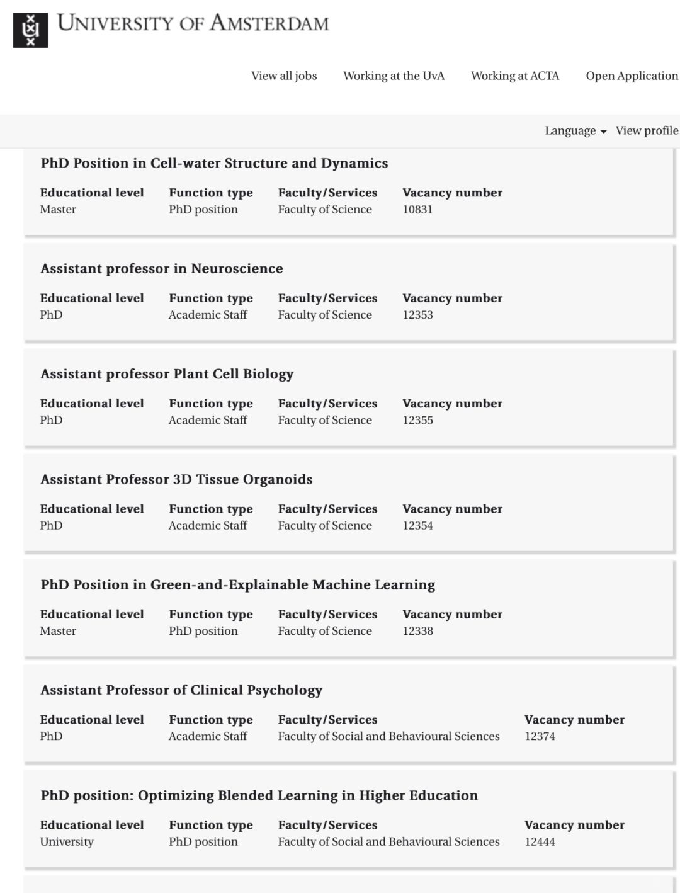Open Assistant professor Plant Cell Biology vacancy
Screen dimensions: 680x893
(167, 373)
